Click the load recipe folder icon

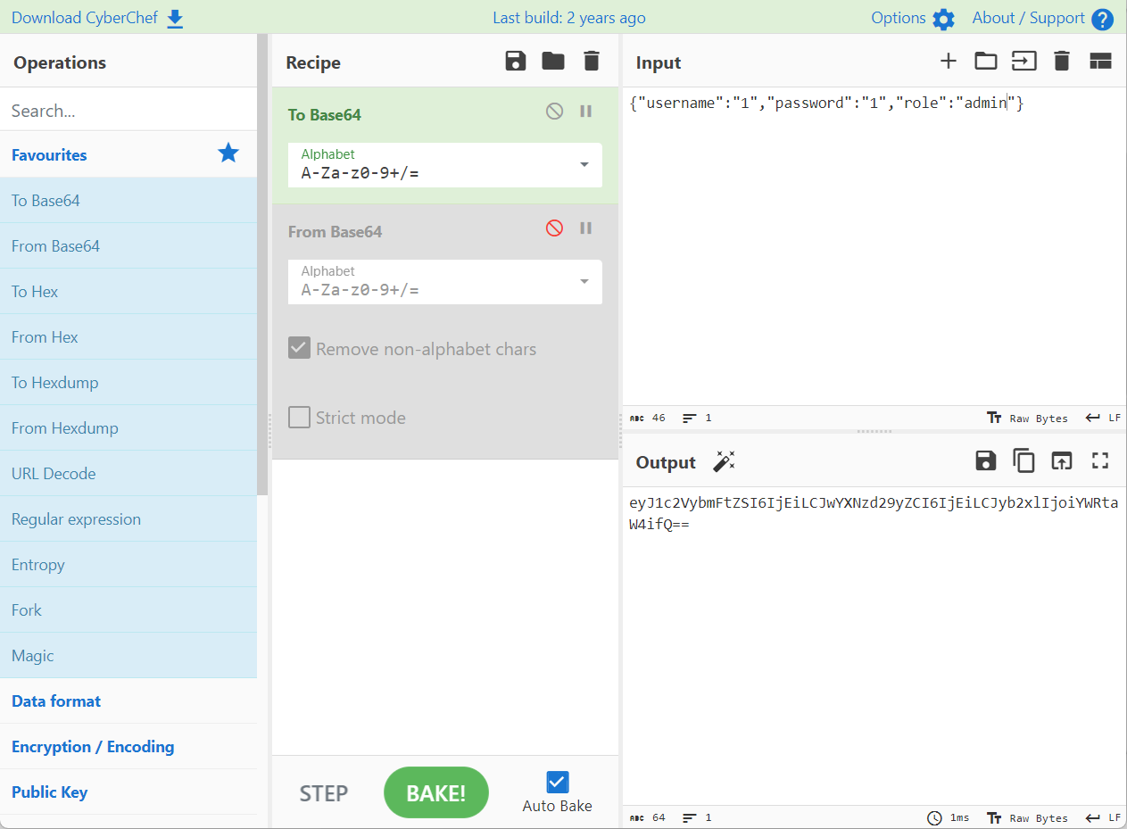553,62
